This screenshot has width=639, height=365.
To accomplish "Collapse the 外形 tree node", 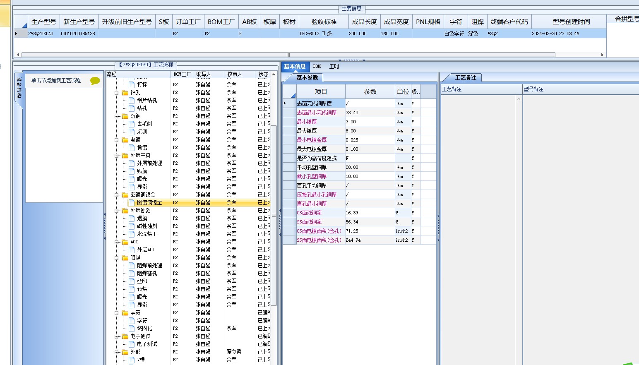I will pyautogui.click(x=117, y=352).
